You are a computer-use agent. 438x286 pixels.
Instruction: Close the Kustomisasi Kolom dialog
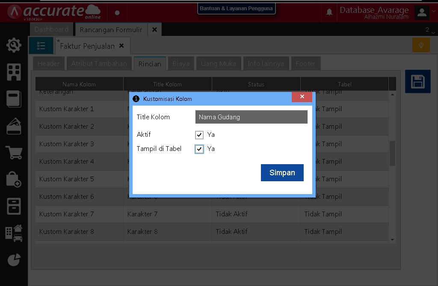point(302,97)
